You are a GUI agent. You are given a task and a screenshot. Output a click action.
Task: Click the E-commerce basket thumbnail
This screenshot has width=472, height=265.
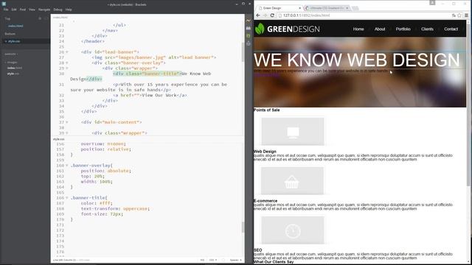coord(292,181)
